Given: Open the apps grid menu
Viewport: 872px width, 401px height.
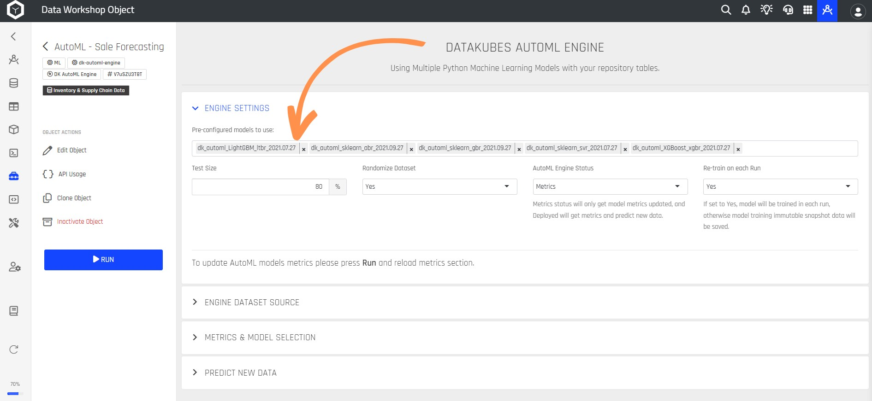Looking at the screenshot, I should (x=807, y=10).
